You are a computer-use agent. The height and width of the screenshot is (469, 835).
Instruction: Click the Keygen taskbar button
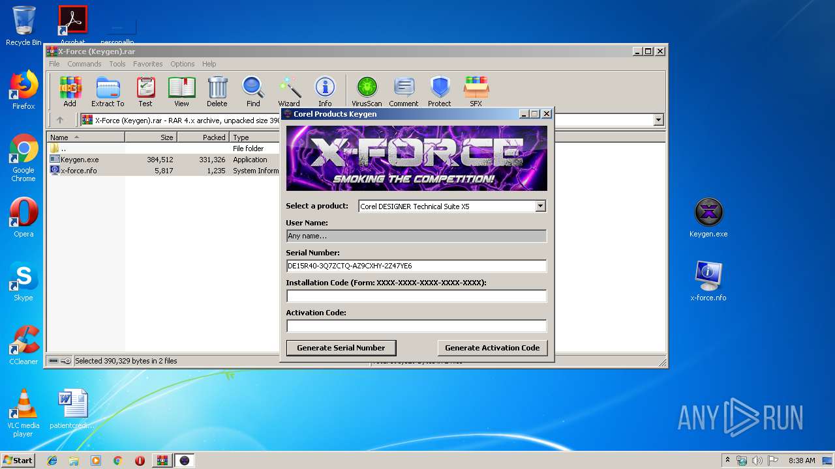point(185,461)
